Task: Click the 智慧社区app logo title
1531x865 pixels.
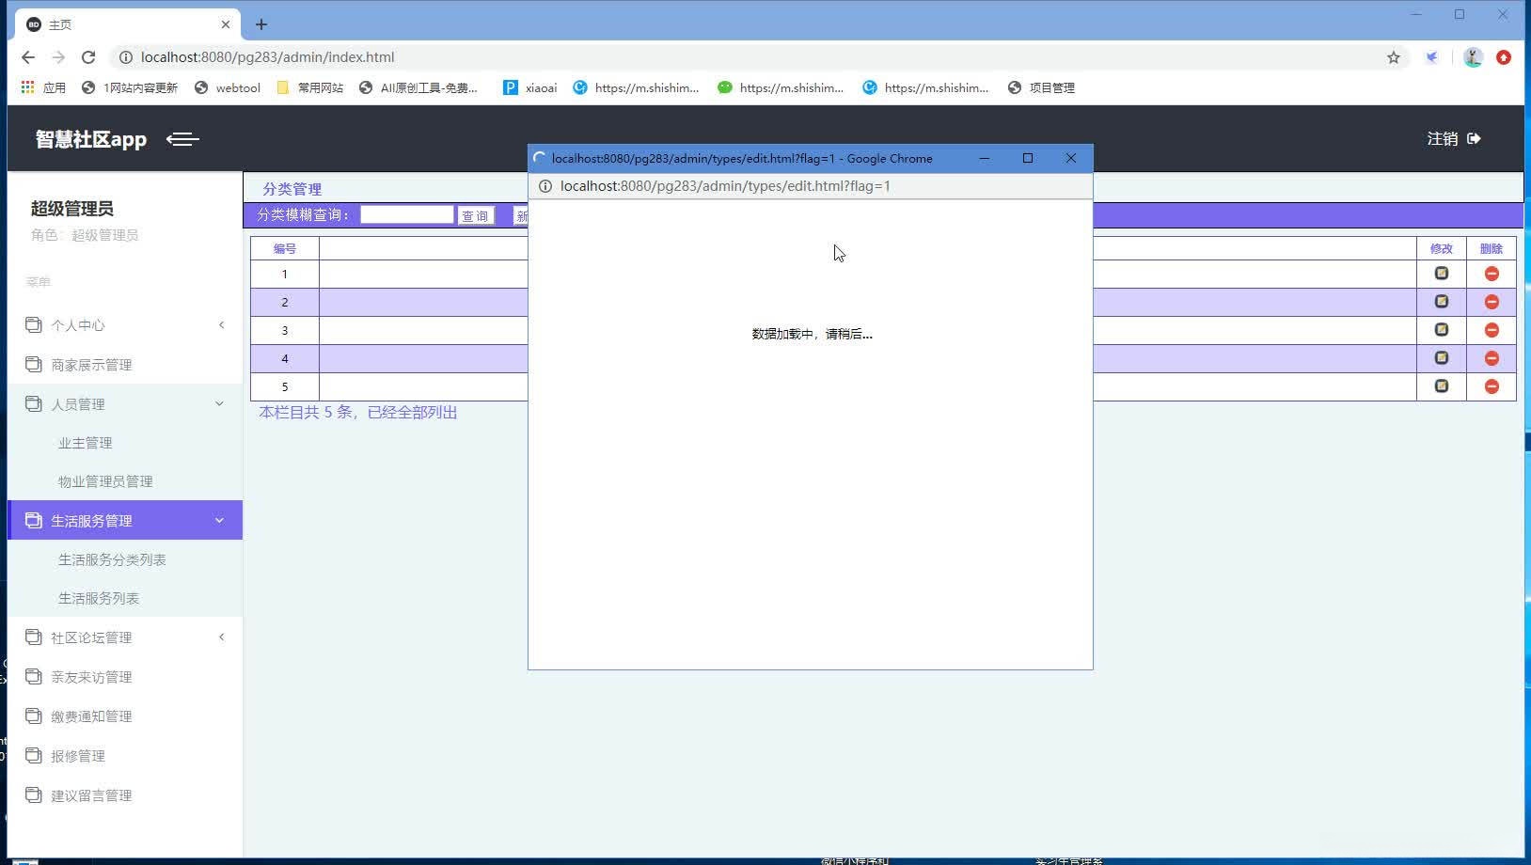Action: click(x=91, y=139)
